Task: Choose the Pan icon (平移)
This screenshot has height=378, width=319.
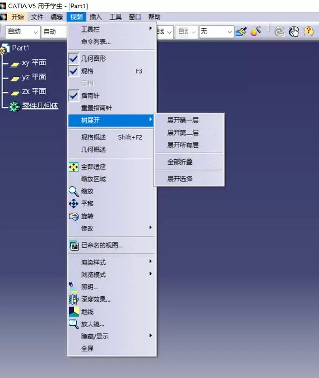Action: pos(74,204)
